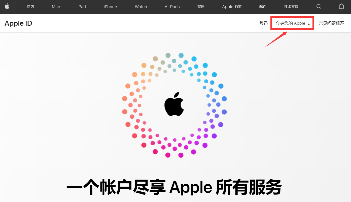Click the 家居 navigation item

pos(201,7)
